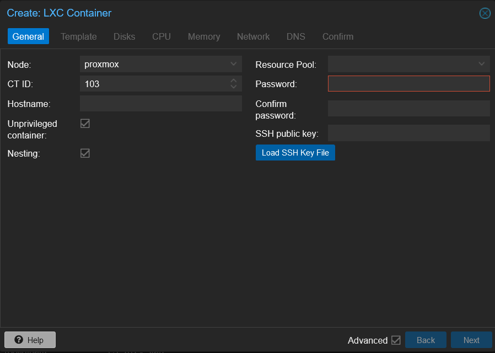The width and height of the screenshot is (495, 353).
Task: Disable the Unprivileged container checkbox
Action: tap(85, 123)
